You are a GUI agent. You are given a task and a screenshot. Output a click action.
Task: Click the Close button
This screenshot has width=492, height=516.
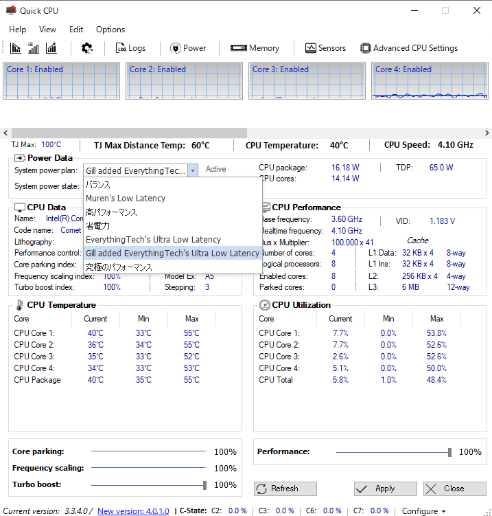455,489
